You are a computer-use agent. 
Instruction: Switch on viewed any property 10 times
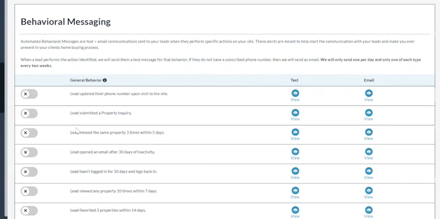point(29,191)
